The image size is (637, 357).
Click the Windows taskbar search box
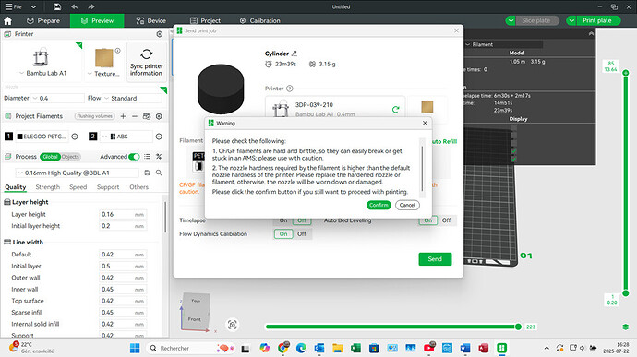coord(192,348)
